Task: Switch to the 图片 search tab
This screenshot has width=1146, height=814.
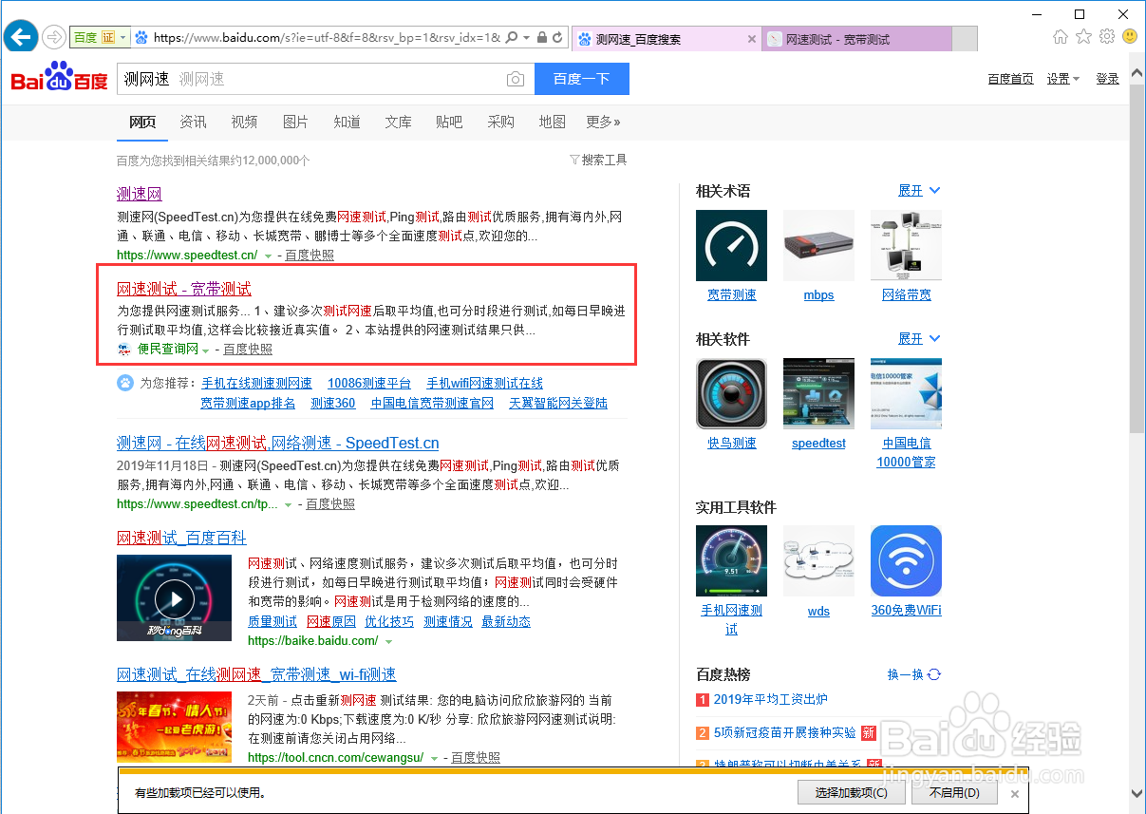Action: click(x=295, y=122)
